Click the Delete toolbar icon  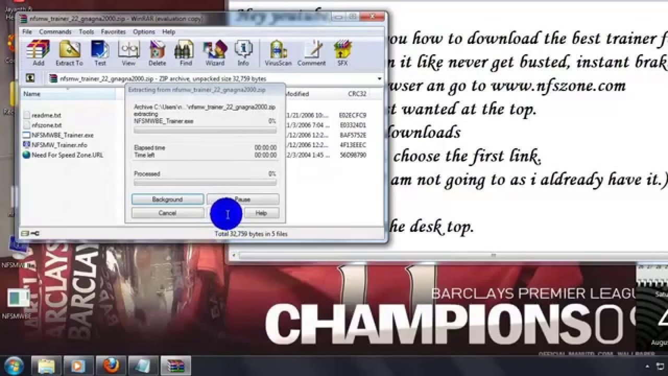157,53
